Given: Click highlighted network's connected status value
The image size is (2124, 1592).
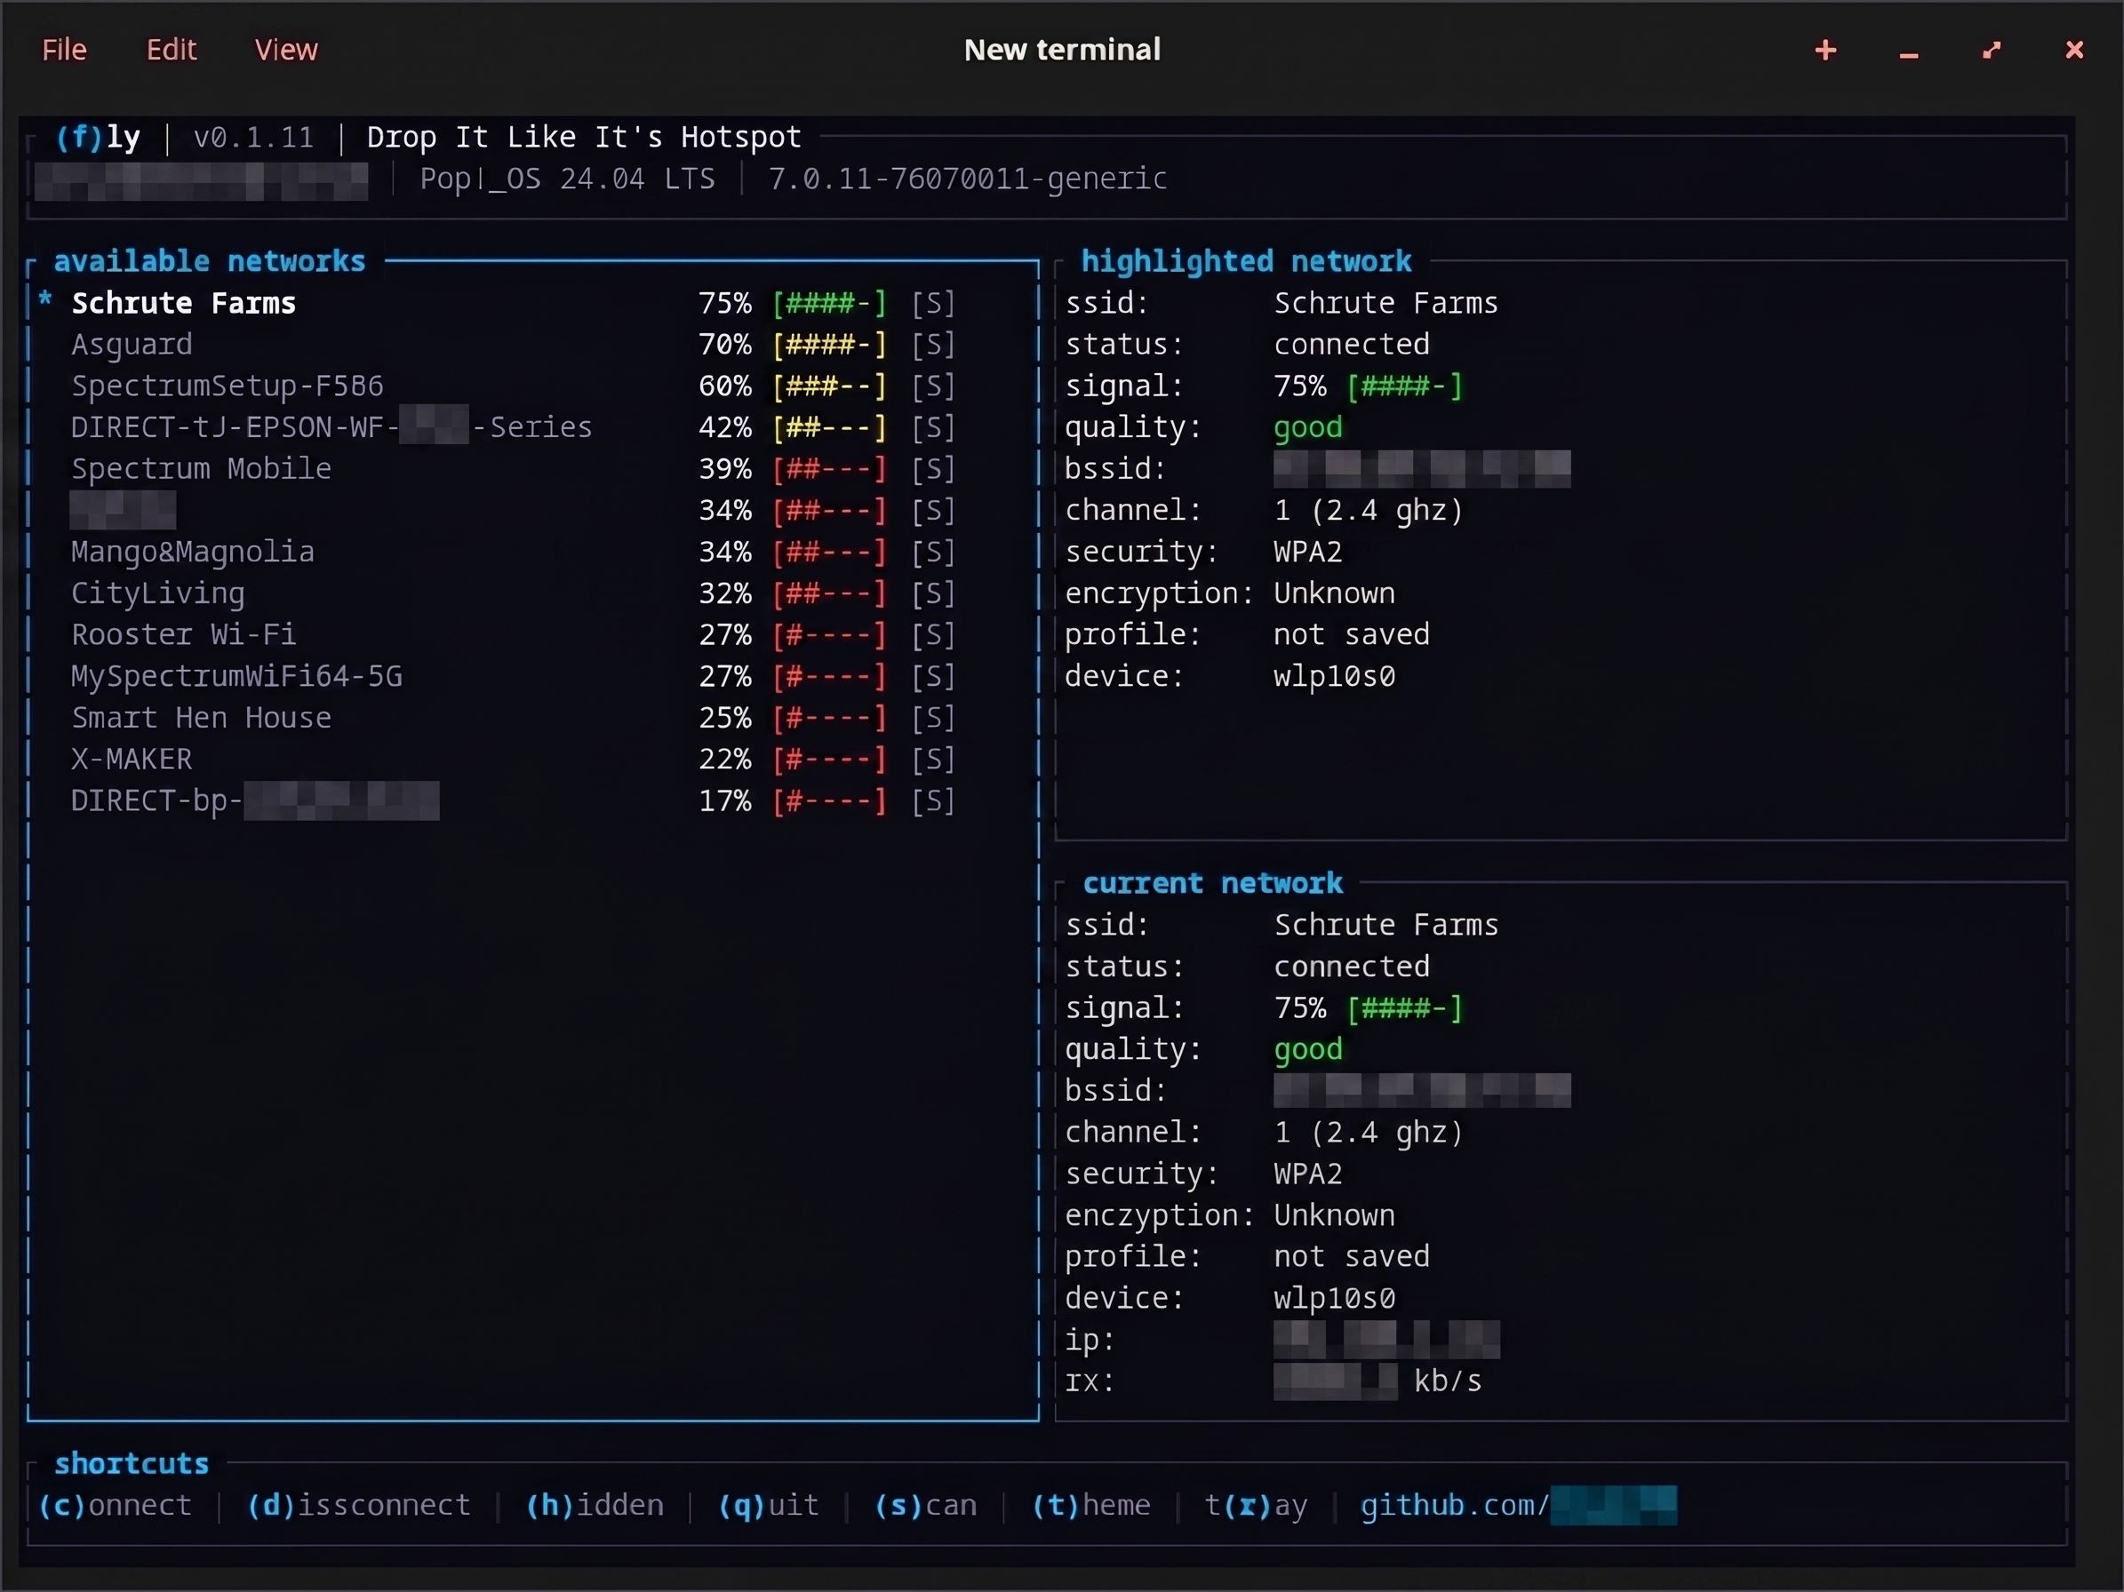Looking at the screenshot, I should pyautogui.click(x=1352, y=345).
